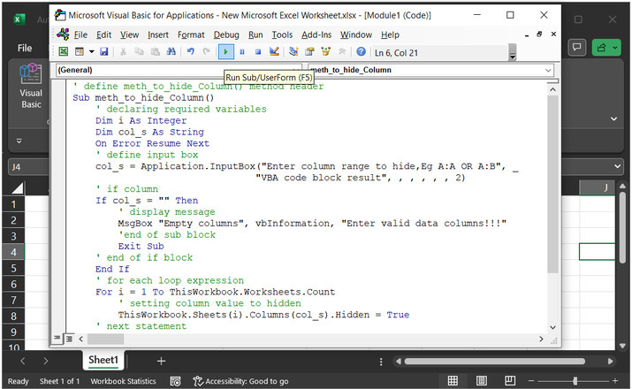The height and width of the screenshot is (389, 632).
Task: Switch to Page Break Preview icon
Action: [510, 380]
